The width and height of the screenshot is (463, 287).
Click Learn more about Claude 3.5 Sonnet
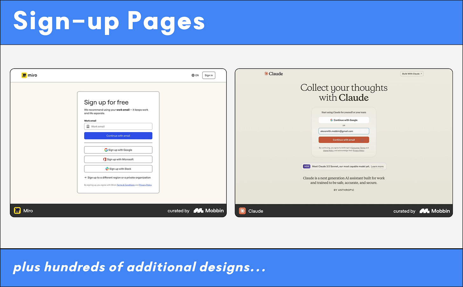click(x=377, y=166)
